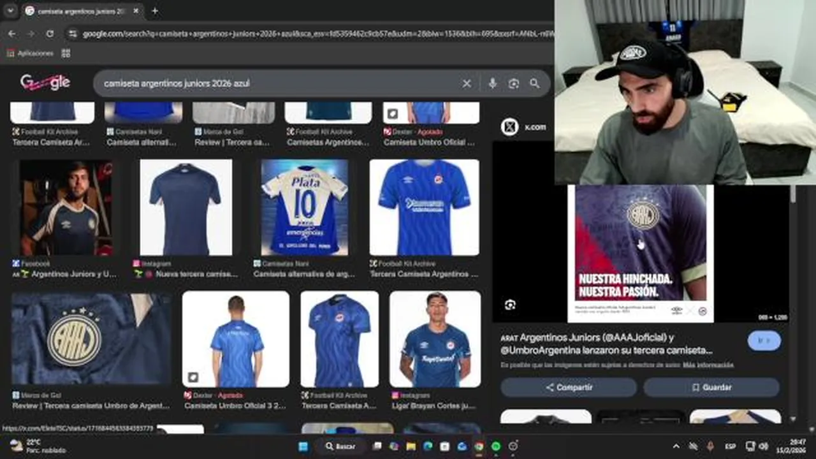Image resolution: width=816 pixels, height=459 pixels.
Task: Click 'Camiseta alternativa de arg...' caption
Action: (304, 274)
